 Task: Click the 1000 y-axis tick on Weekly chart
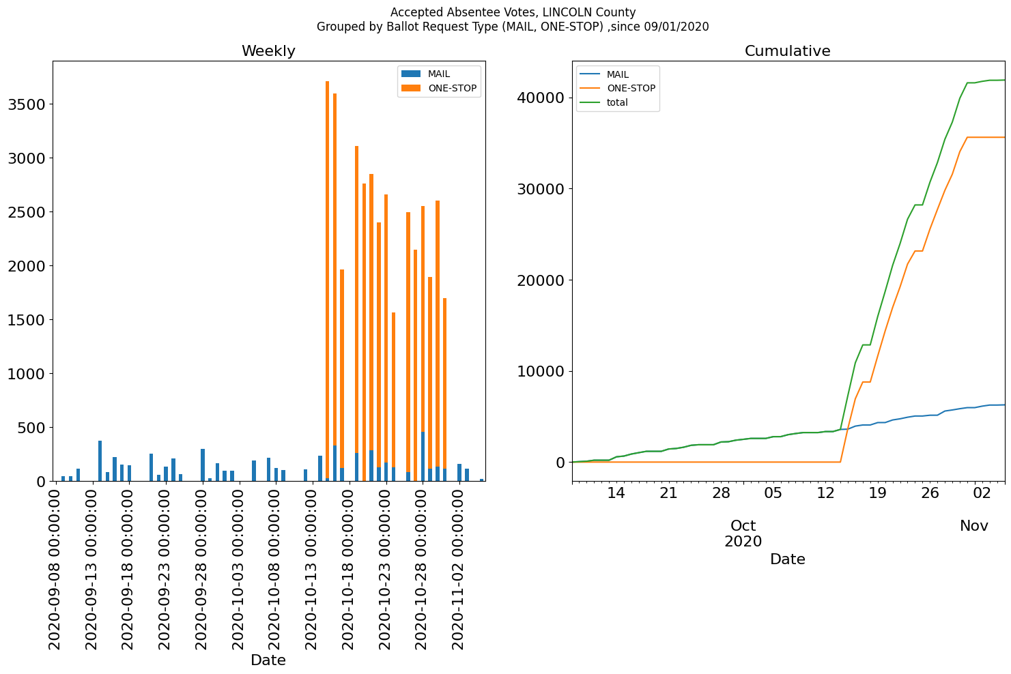pyautogui.click(x=26, y=374)
